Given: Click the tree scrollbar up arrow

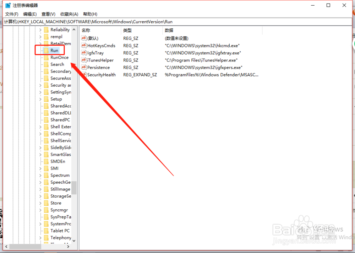Looking at the screenshot, I should (x=74, y=30).
